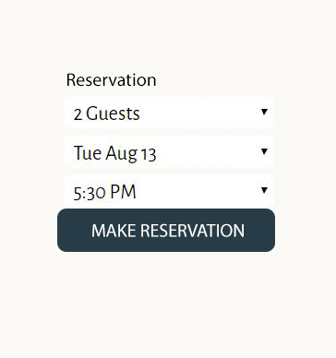Click the arrow icon beside 5:30 PM
The width and height of the screenshot is (336, 358).
tap(264, 190)
